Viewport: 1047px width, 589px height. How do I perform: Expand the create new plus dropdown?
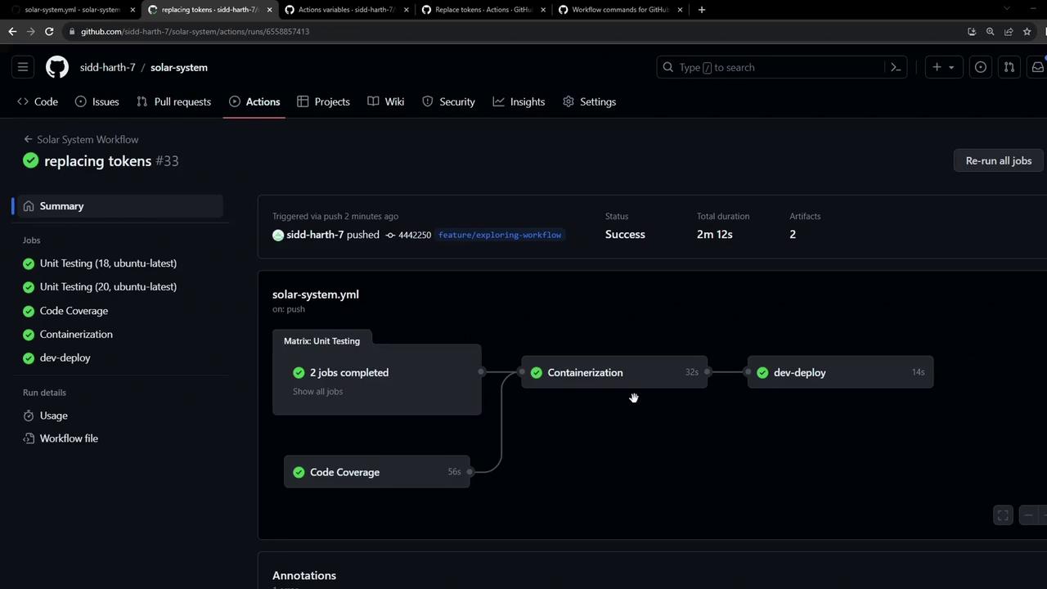942,67
